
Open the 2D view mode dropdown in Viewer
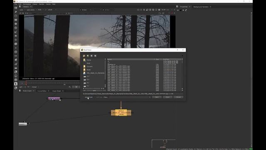[x=166, y=13]
